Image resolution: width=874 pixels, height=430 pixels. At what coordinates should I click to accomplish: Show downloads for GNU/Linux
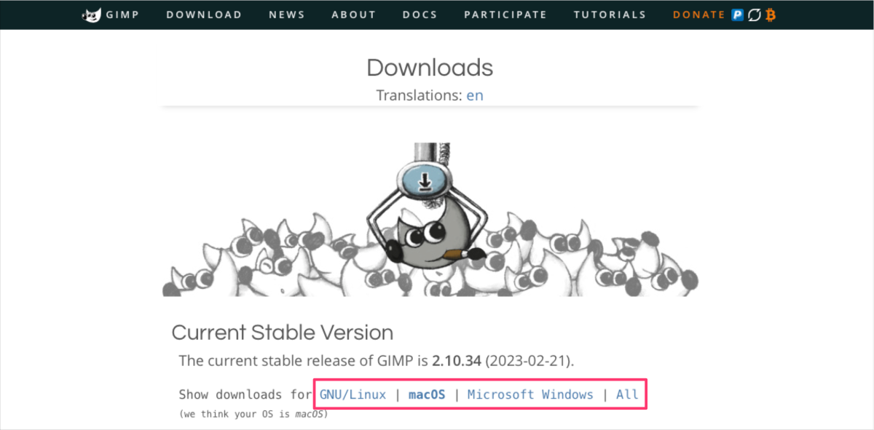353,394
